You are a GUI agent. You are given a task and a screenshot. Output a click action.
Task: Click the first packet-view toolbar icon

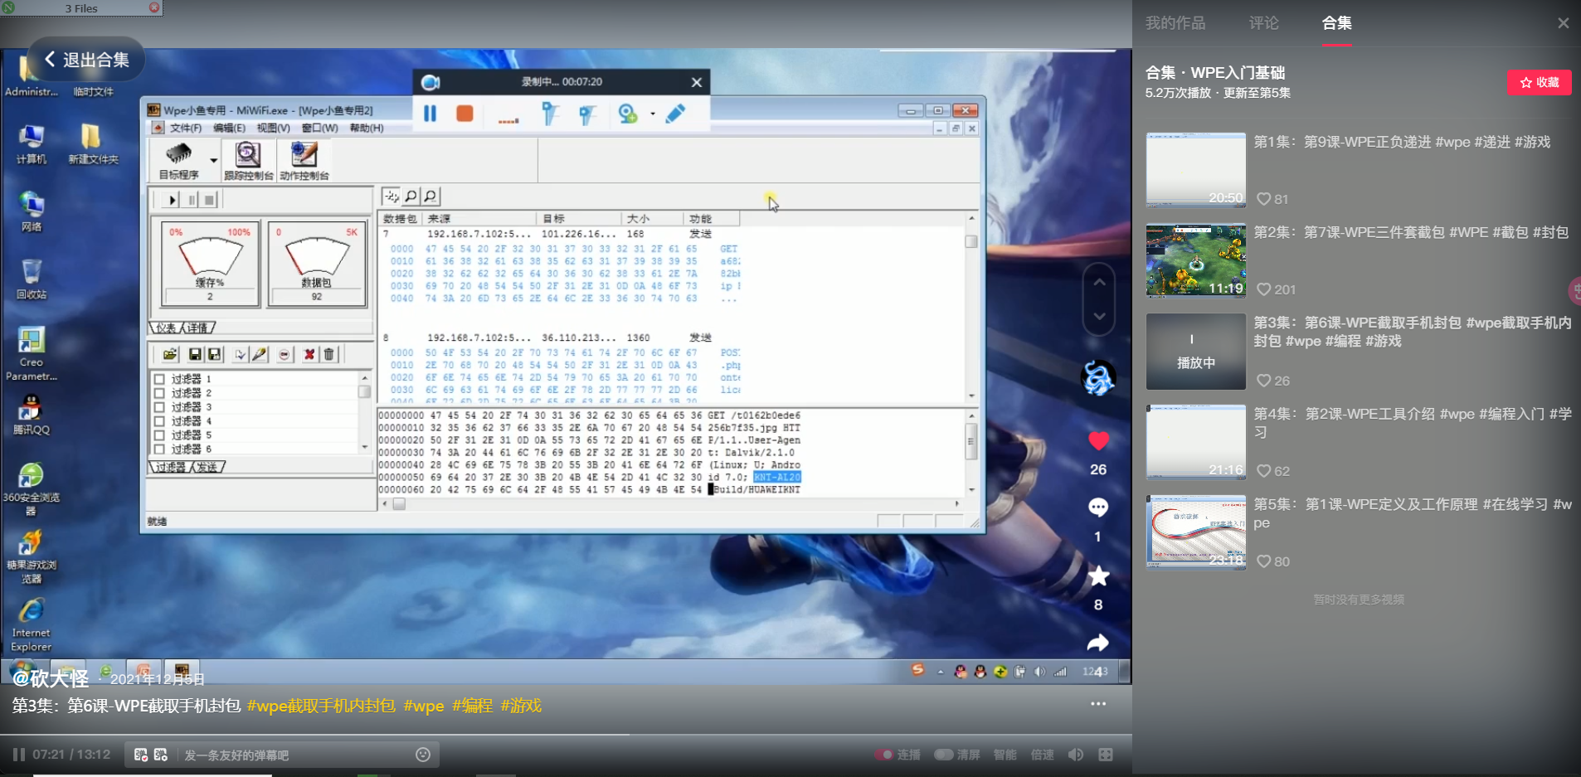click(391, 197)
